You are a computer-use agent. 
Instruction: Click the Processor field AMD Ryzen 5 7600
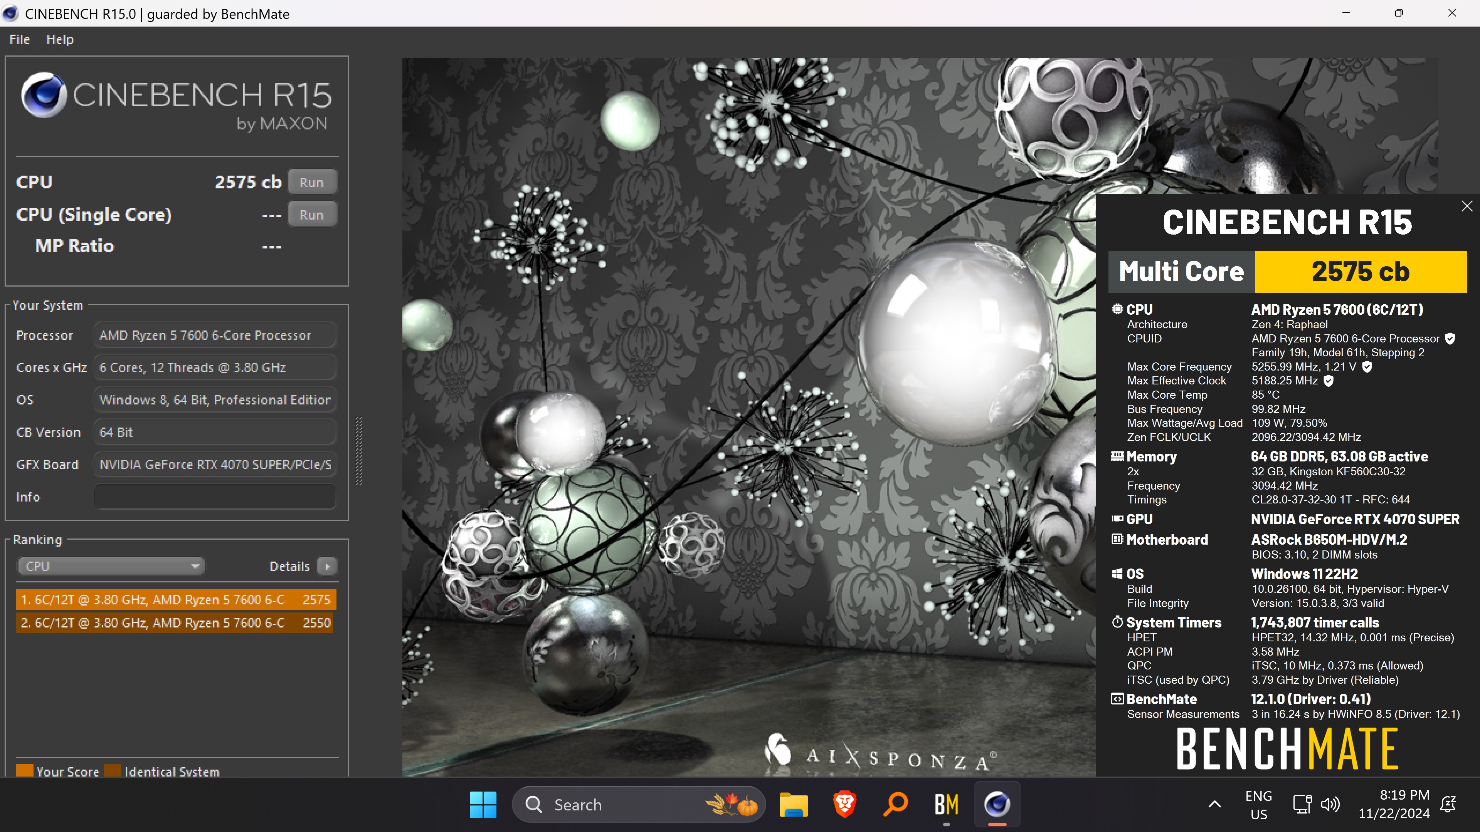(215, 335)
